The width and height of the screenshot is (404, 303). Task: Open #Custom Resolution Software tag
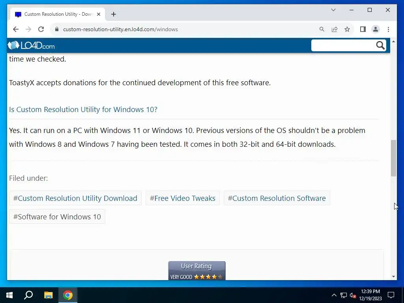pyautogui.click(x=277, y=198)
